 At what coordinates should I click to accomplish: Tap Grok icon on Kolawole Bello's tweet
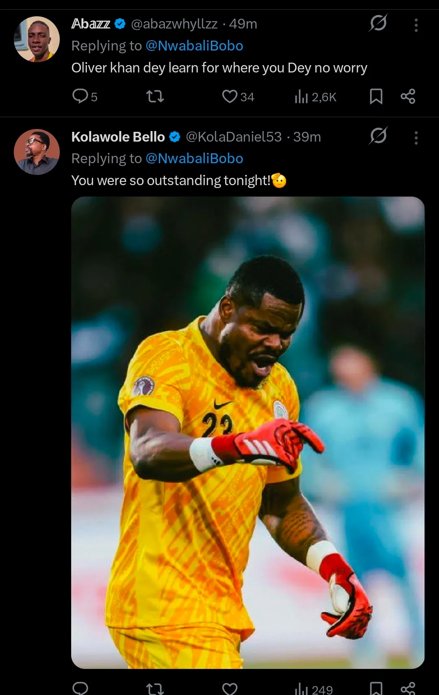378,136
